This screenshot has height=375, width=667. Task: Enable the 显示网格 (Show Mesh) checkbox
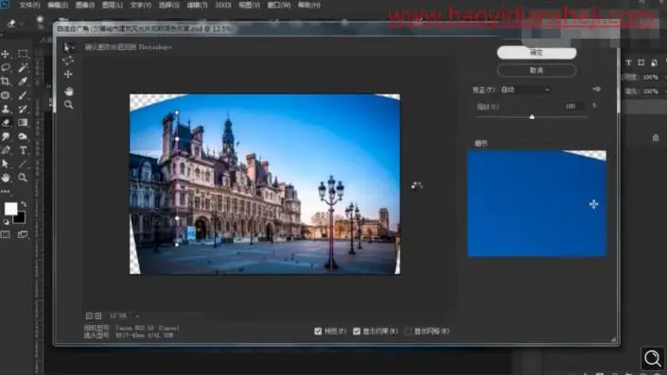coord(408,331)
